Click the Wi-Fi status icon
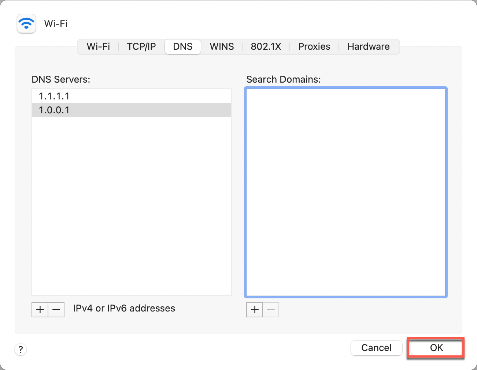Screen dimensions: 477x370 [26, 23]
